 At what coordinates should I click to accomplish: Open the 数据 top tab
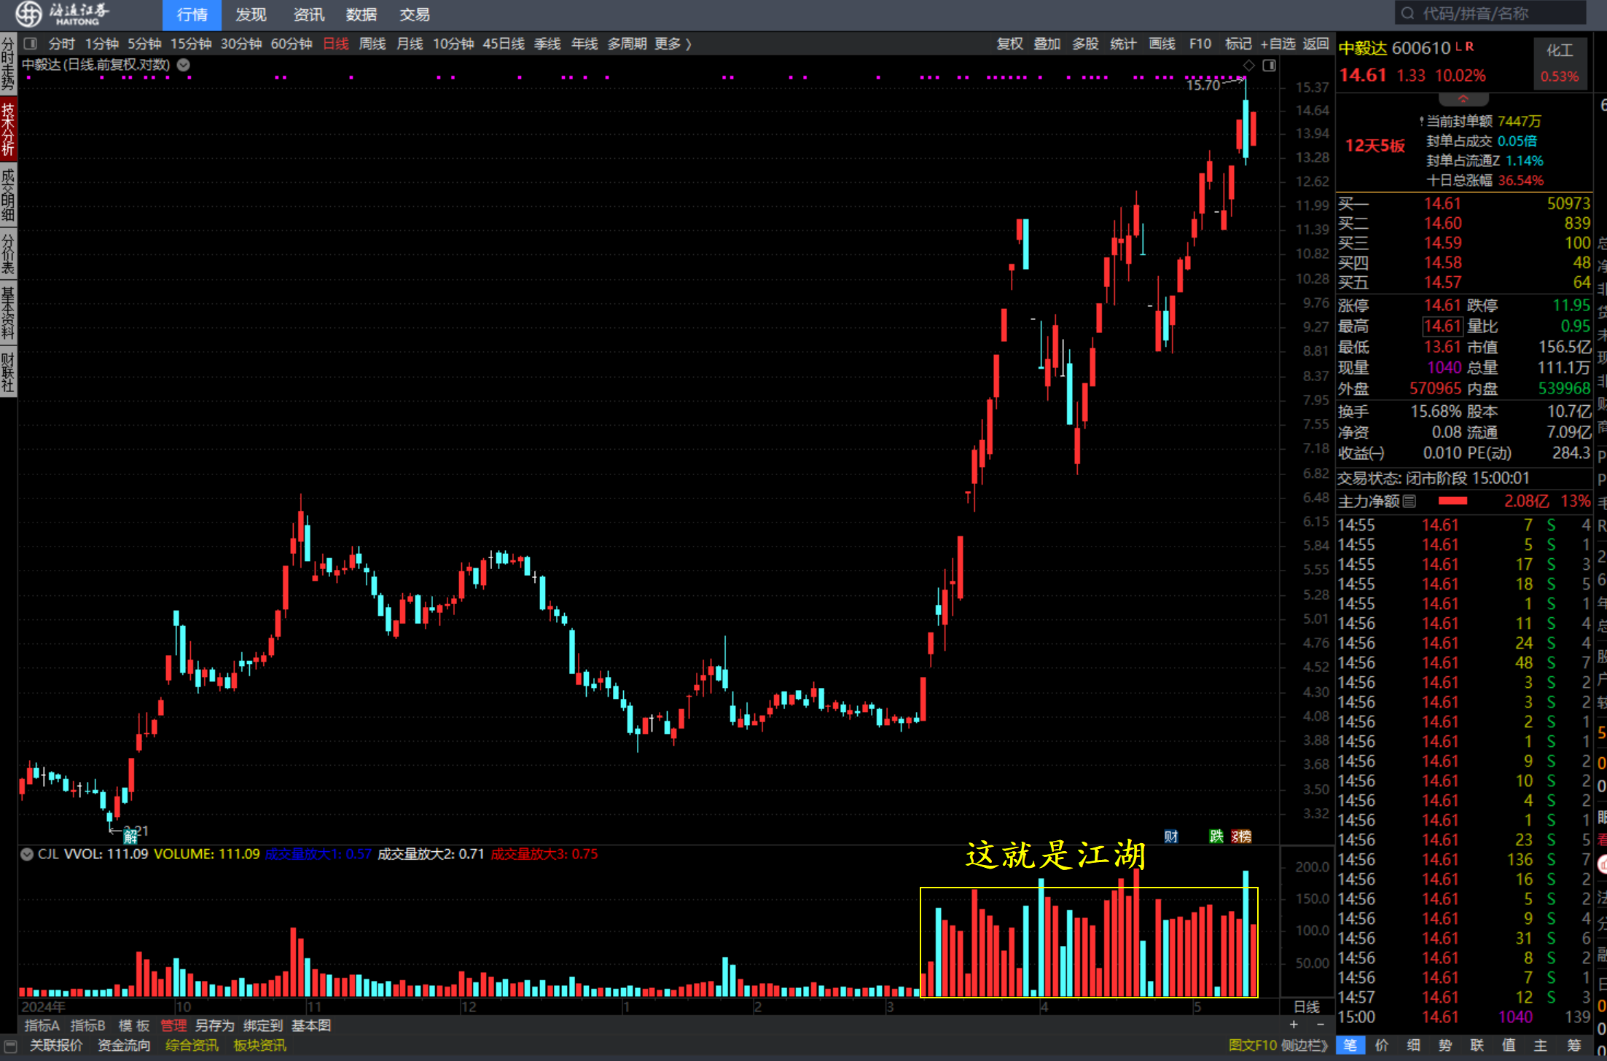[x=361, y=15]
